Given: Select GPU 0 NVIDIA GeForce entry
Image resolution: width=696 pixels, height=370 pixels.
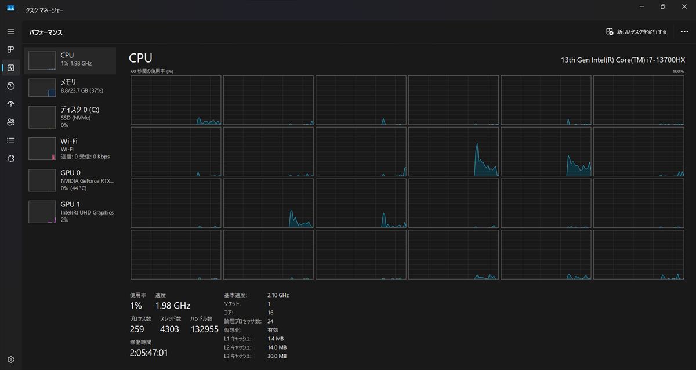Looking at the screenshot, I should [70, 180].
